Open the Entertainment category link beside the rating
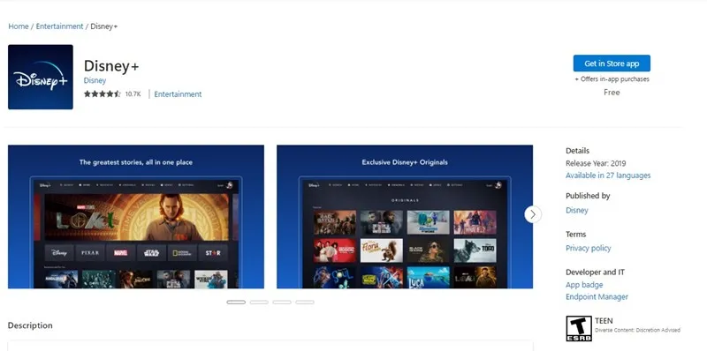 pyautogui.click(x=178, y=94)
